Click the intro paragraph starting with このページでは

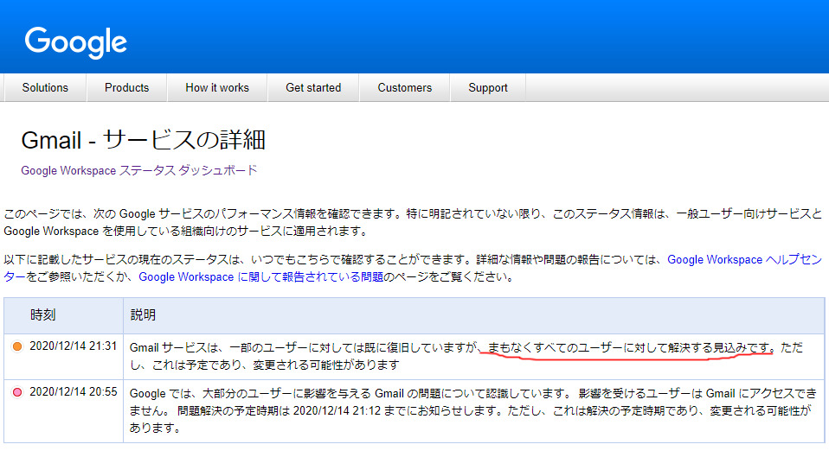click(412, 222)
